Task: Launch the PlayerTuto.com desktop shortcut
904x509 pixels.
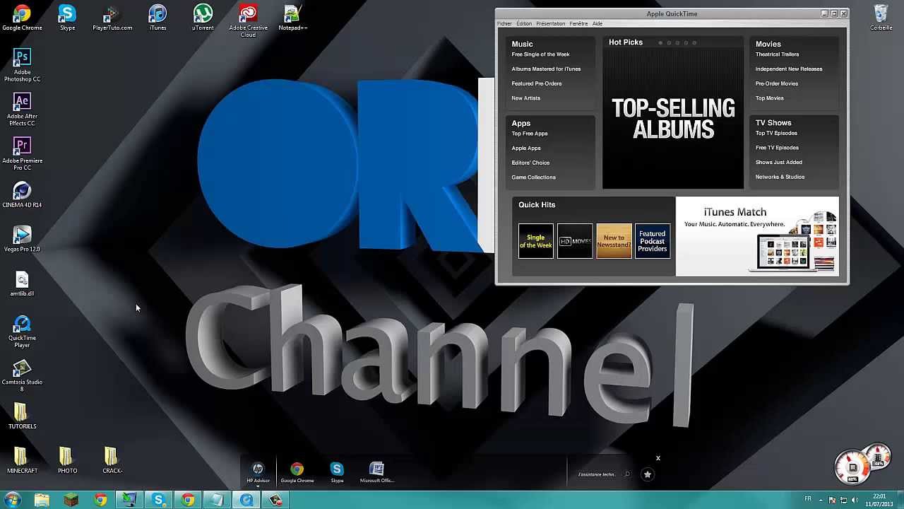Action: 112,18
